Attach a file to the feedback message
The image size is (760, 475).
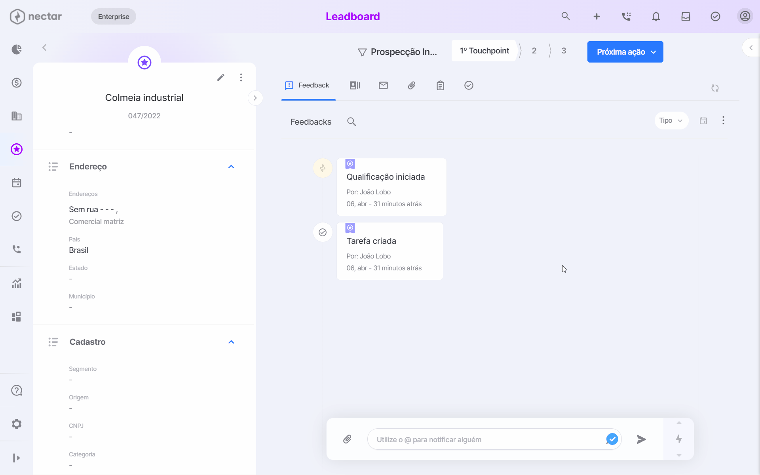(x=347, y=439)
